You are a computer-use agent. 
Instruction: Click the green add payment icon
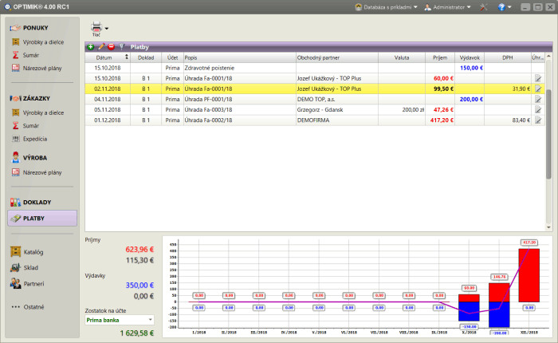click(x=91, y=46)
